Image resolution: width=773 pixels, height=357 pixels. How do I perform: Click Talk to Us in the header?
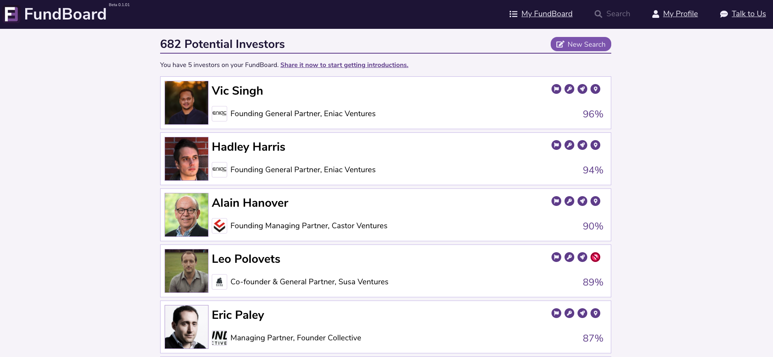point(748,14)
